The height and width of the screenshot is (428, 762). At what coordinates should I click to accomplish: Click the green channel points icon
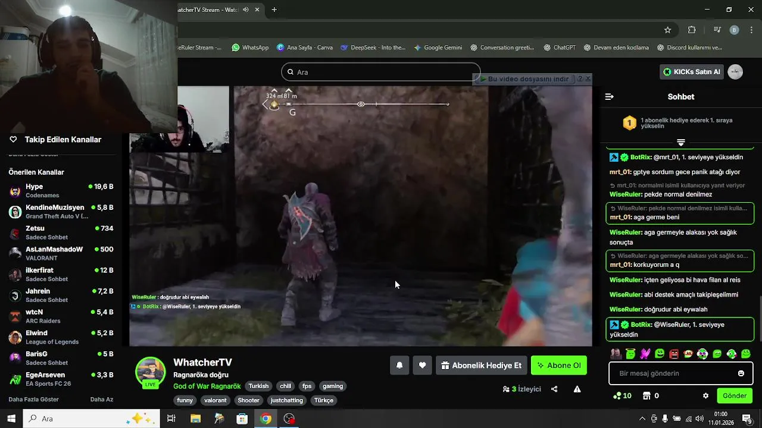pos(617,396)
